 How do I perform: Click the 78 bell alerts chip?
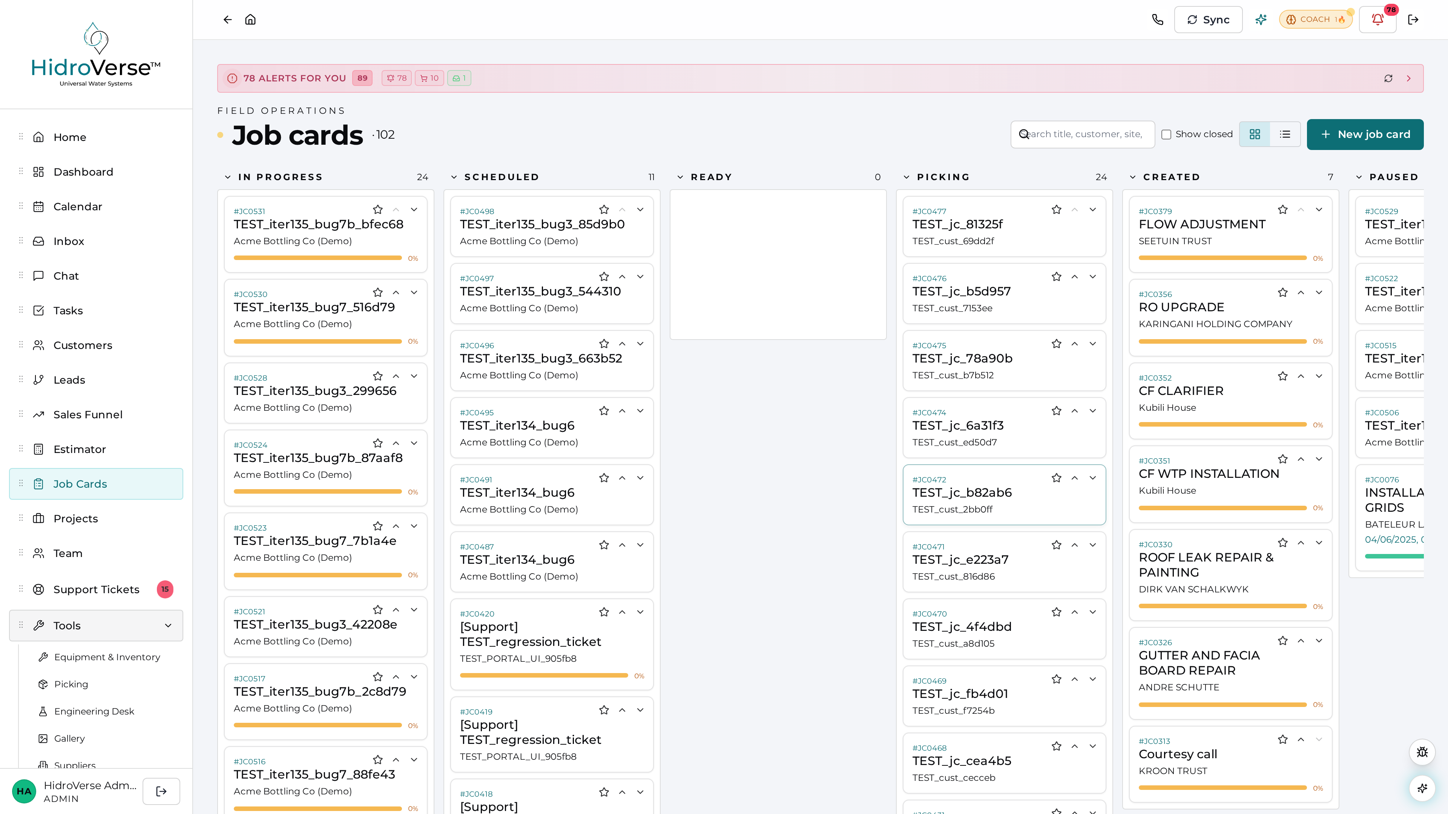point(397,78)
